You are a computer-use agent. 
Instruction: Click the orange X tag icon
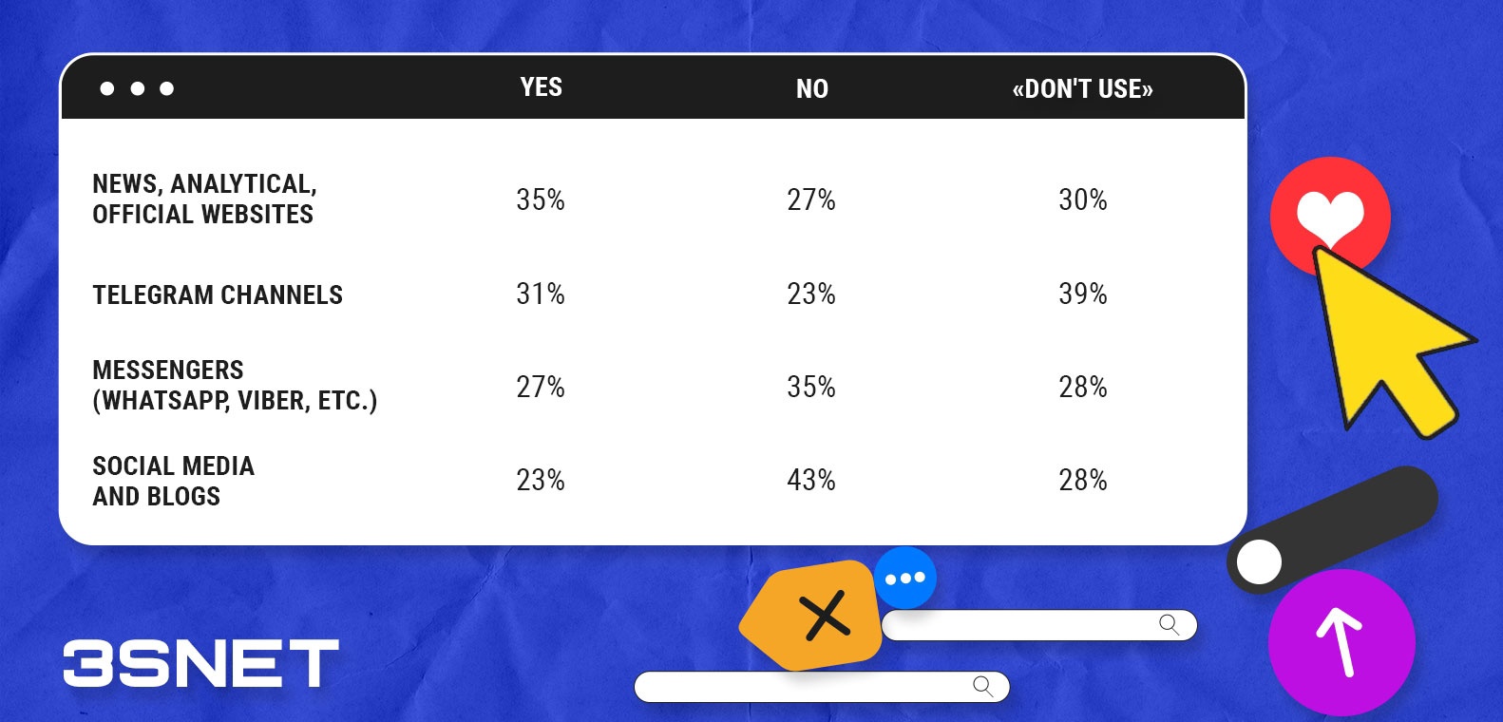tap(815, 617)
